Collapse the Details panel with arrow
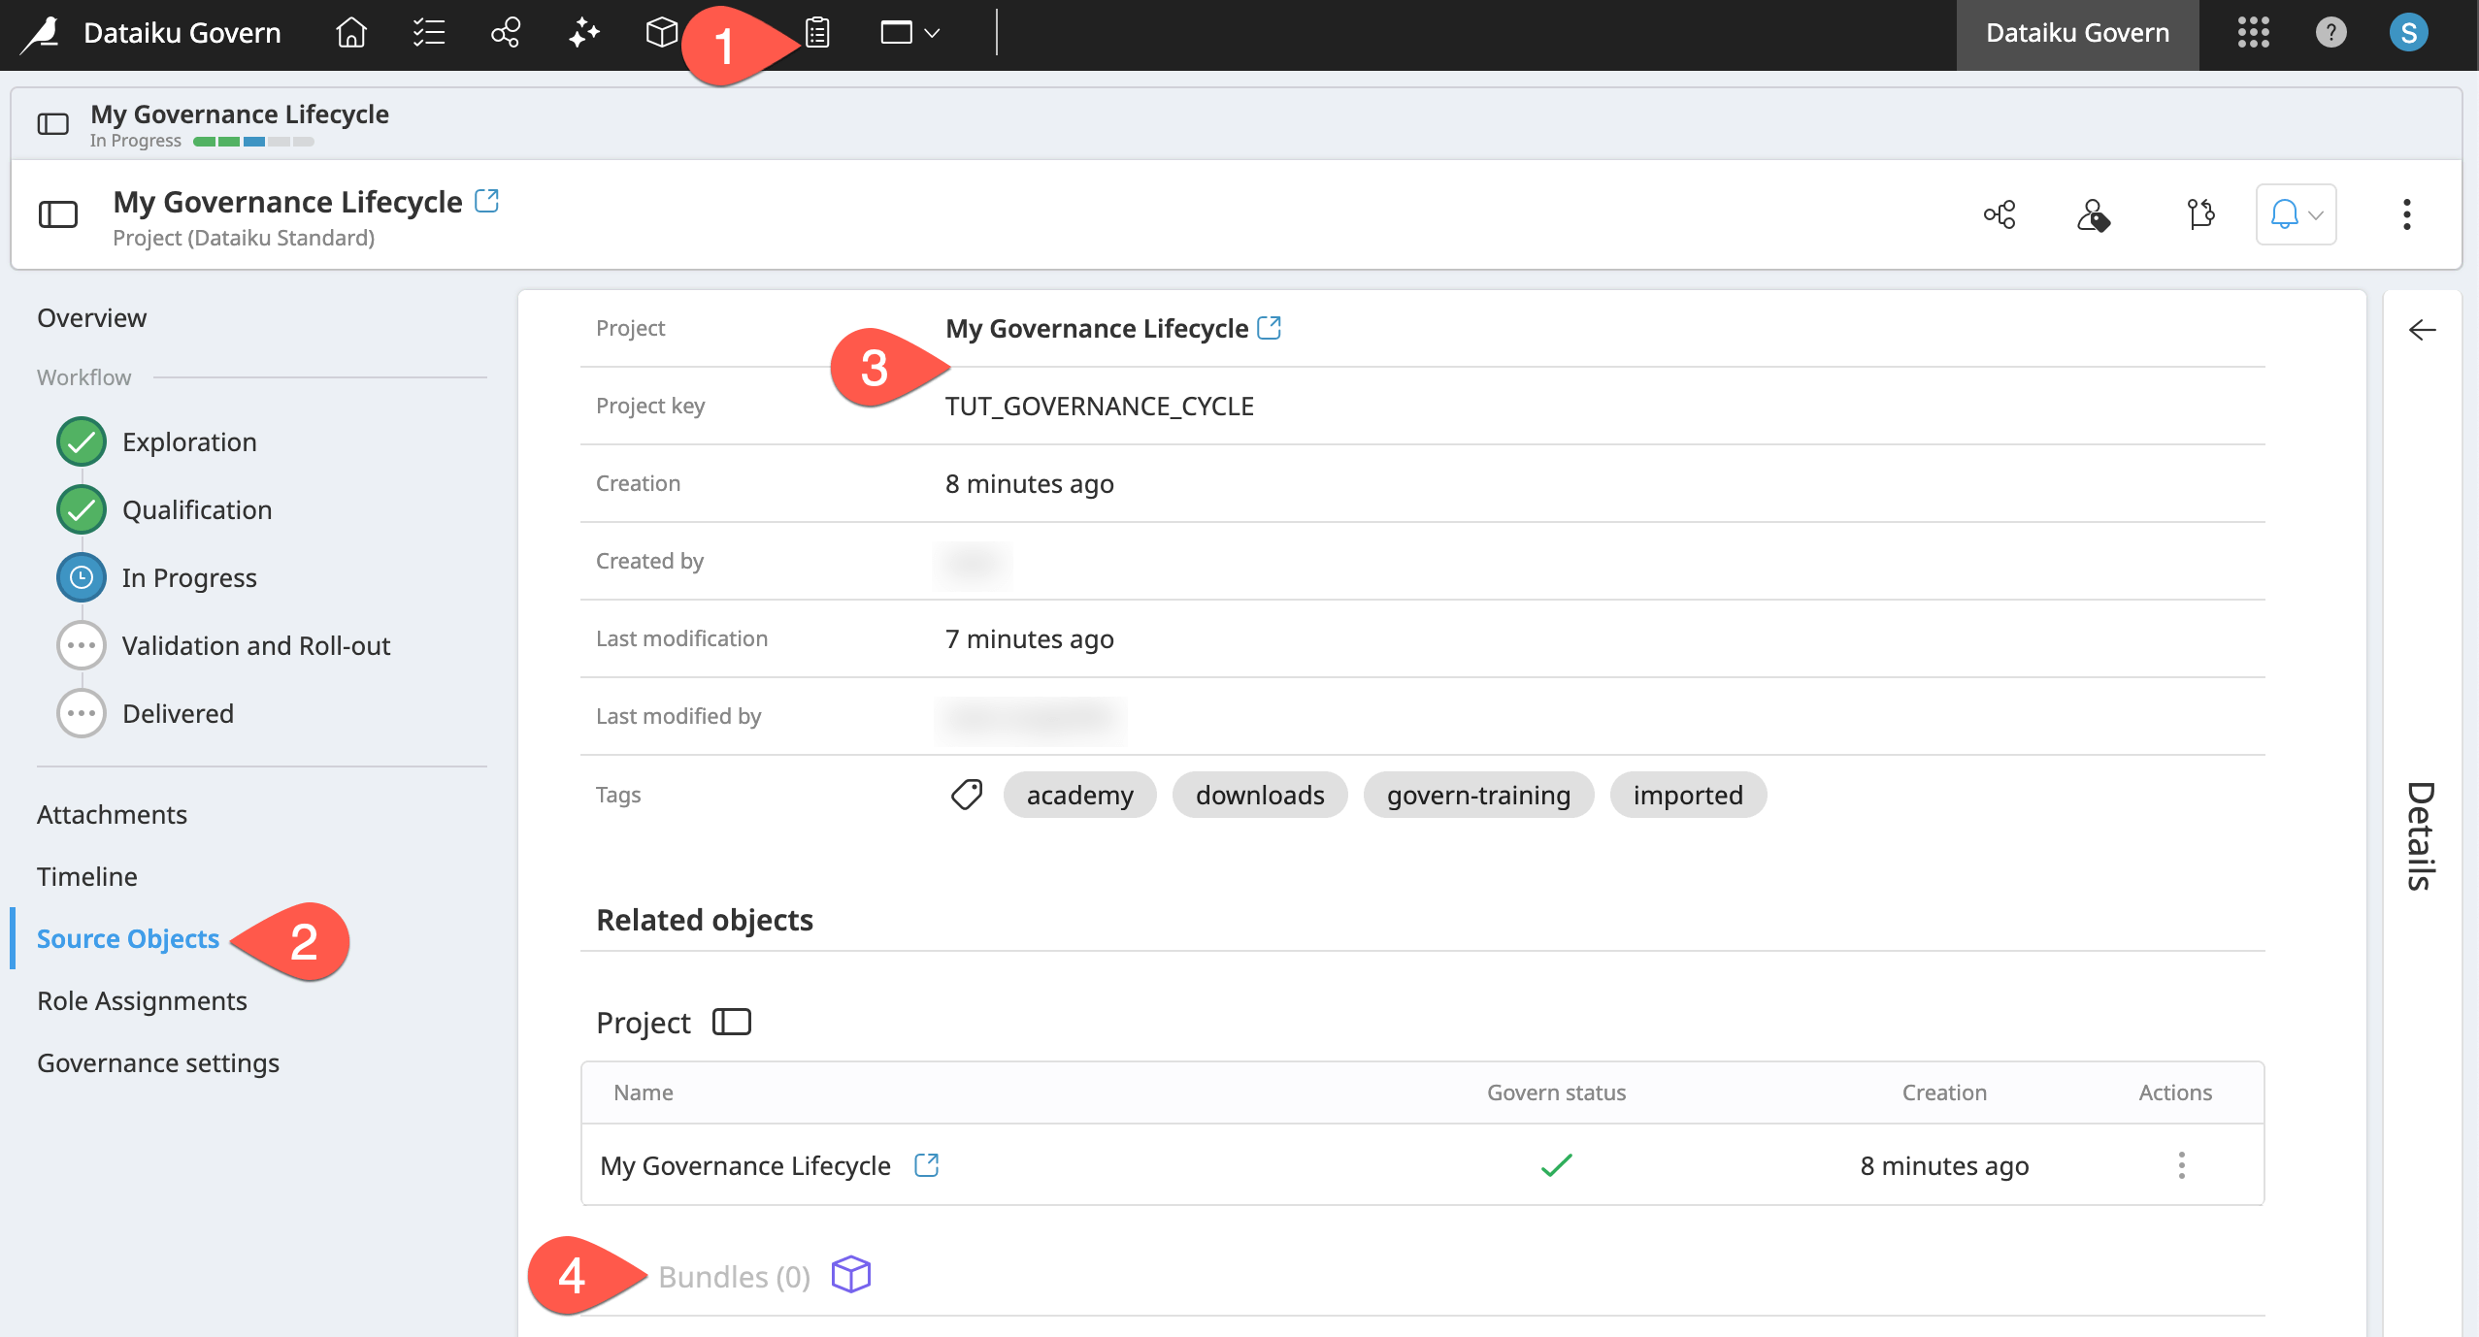The height and width of the screenshot is (1337, 2479). point(2422,330)
